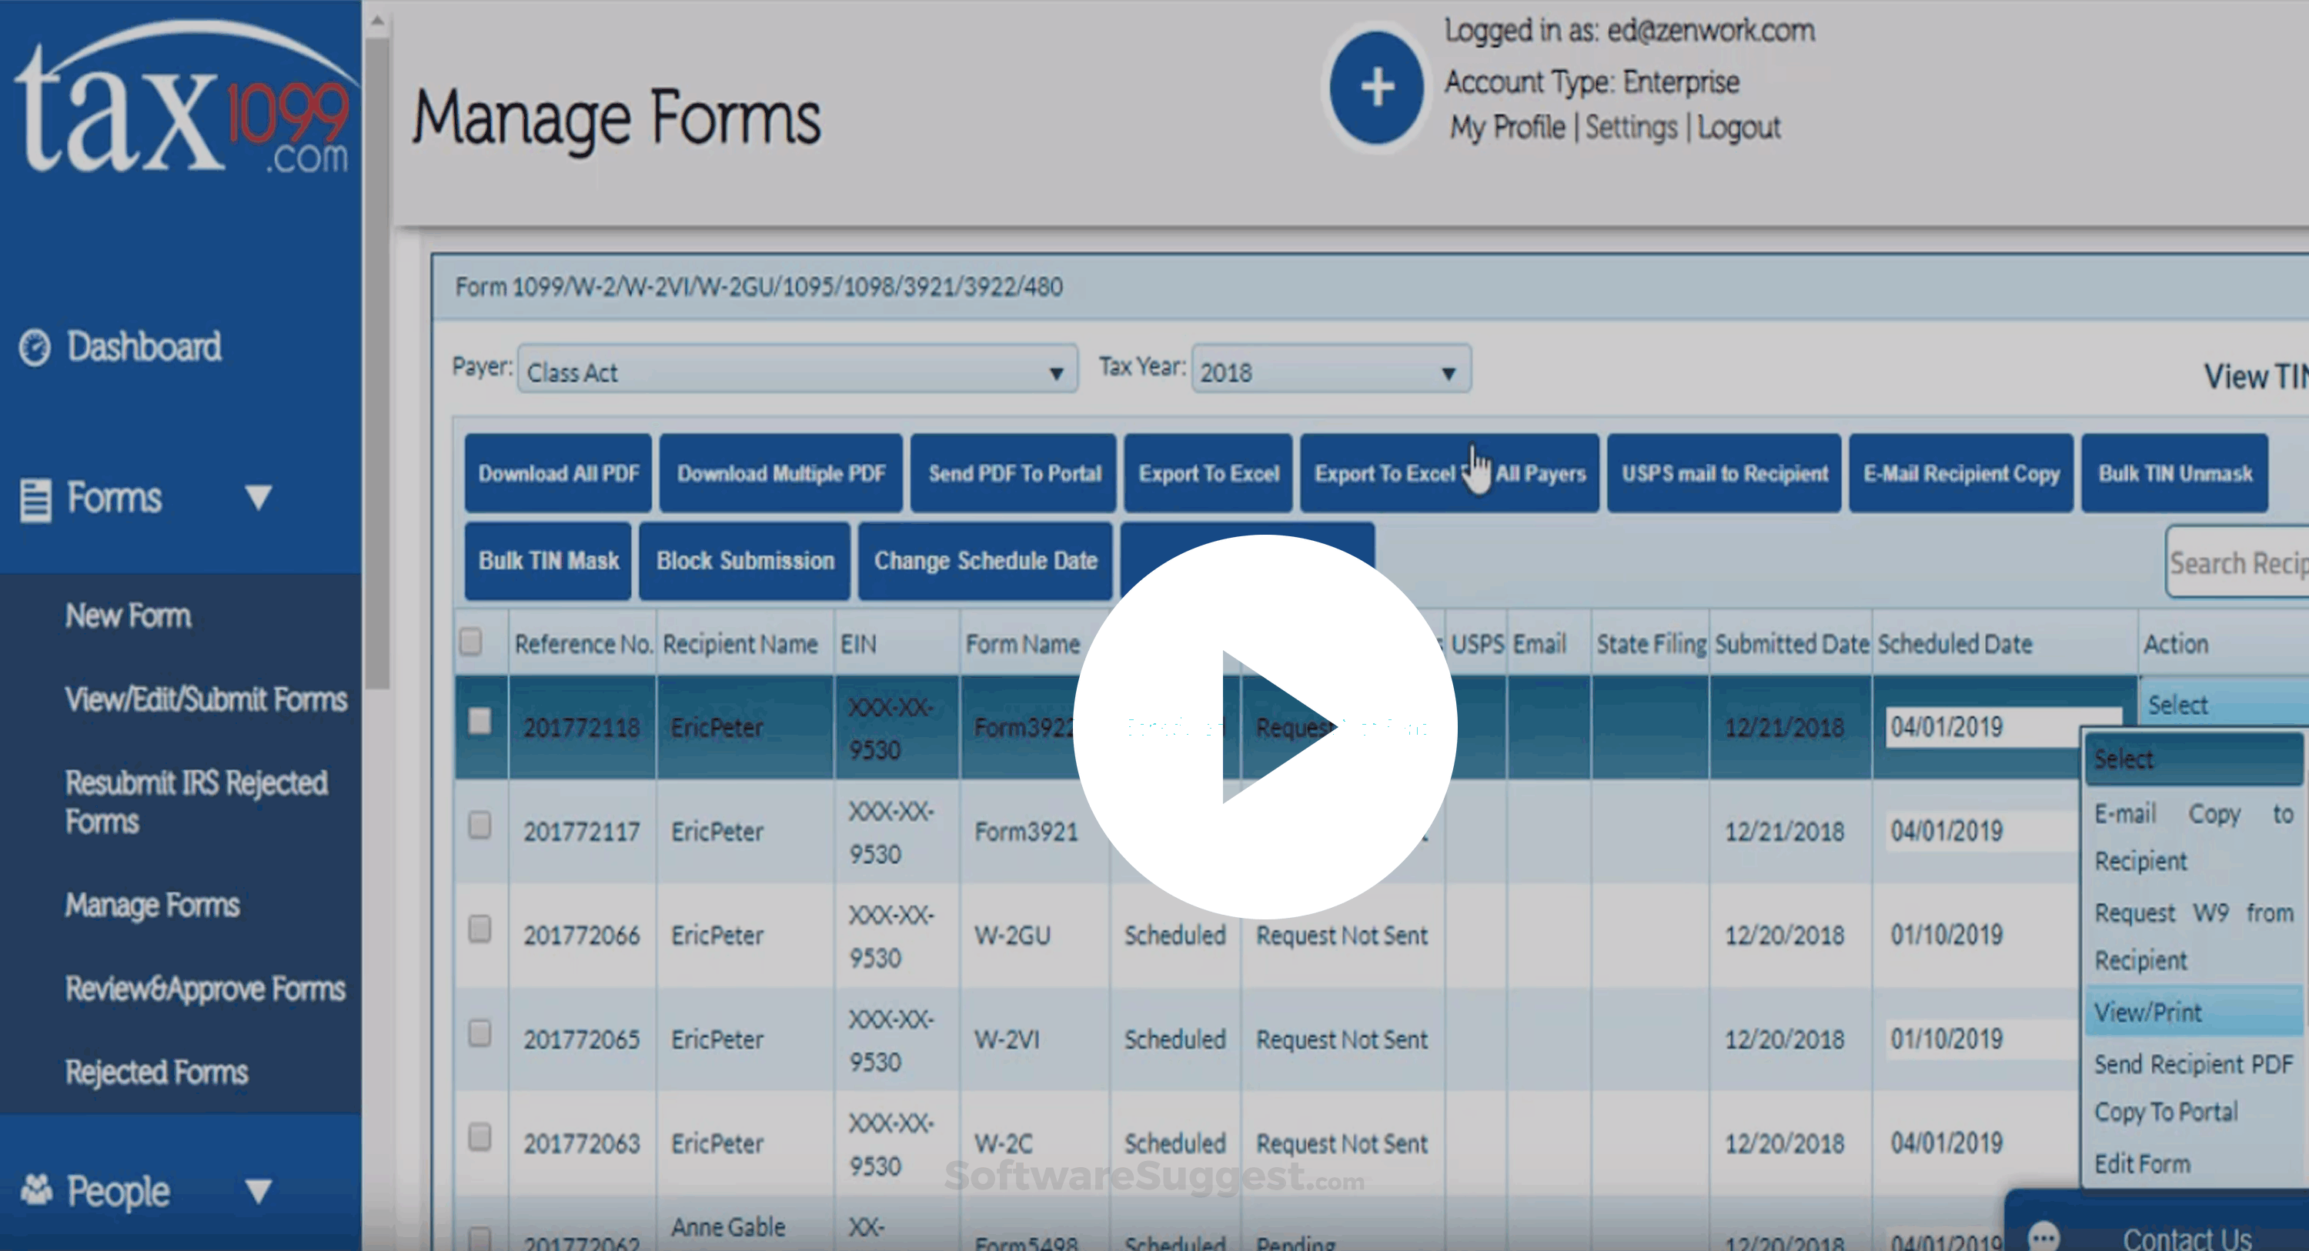Image resolution: width=2309 pixels, height=1251 pixels.
Task: Click Anne Gable recipient name cell
Action: point(728,1227)
